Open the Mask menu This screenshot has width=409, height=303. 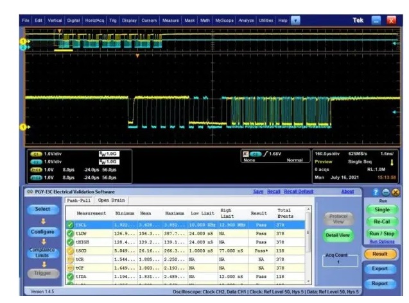tap(189, 20)
